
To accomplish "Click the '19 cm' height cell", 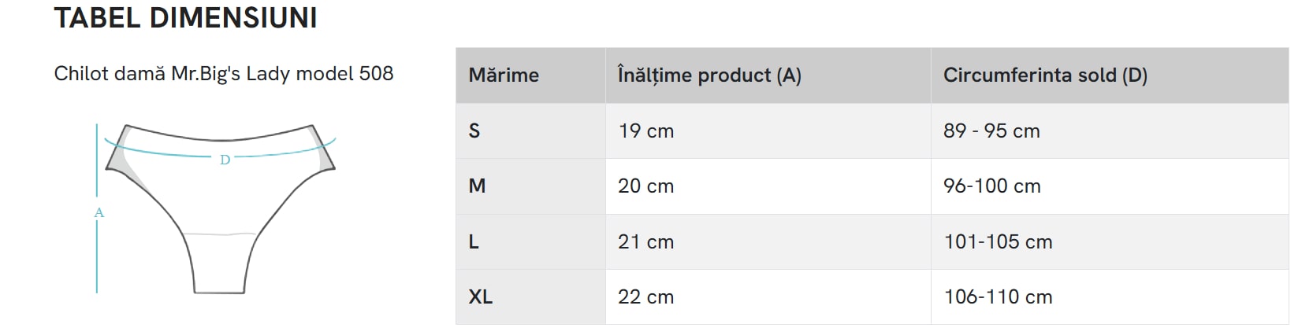I will point(645,131).
